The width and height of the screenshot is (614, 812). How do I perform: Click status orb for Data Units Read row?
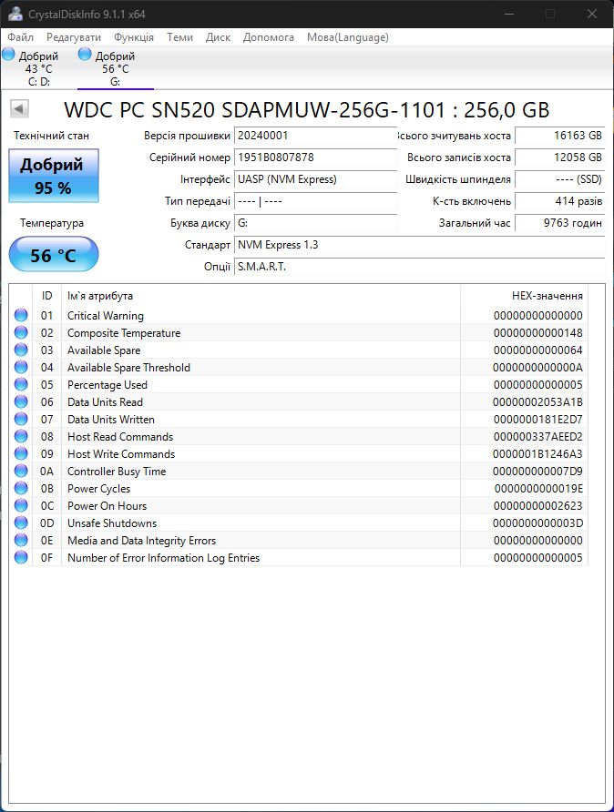[21, 401]
